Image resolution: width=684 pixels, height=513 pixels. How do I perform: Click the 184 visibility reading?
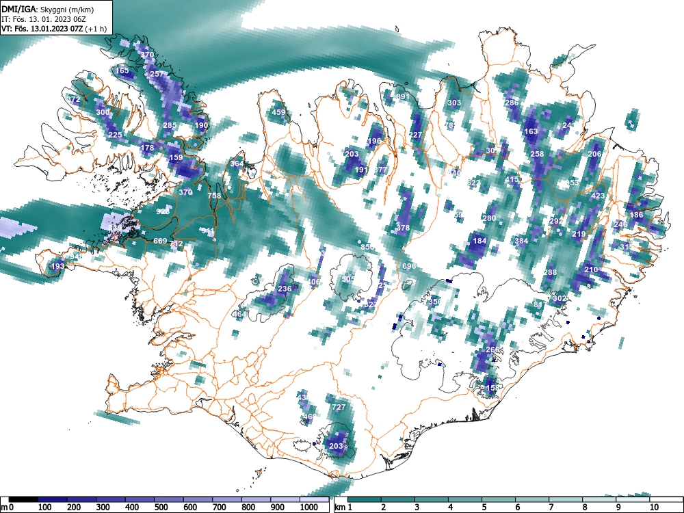point(479,240)
